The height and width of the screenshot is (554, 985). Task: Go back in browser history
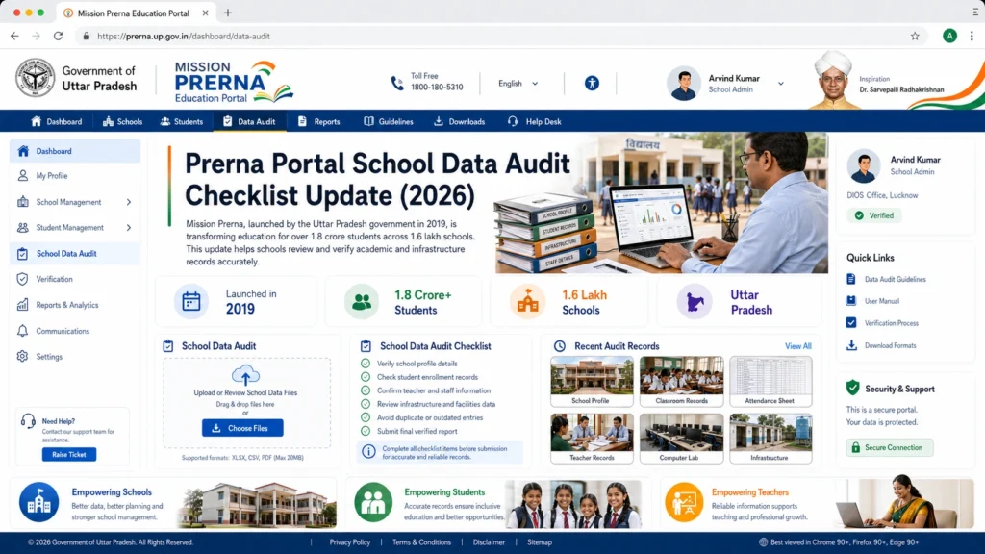pyautogui.click(x=14, y=36)
